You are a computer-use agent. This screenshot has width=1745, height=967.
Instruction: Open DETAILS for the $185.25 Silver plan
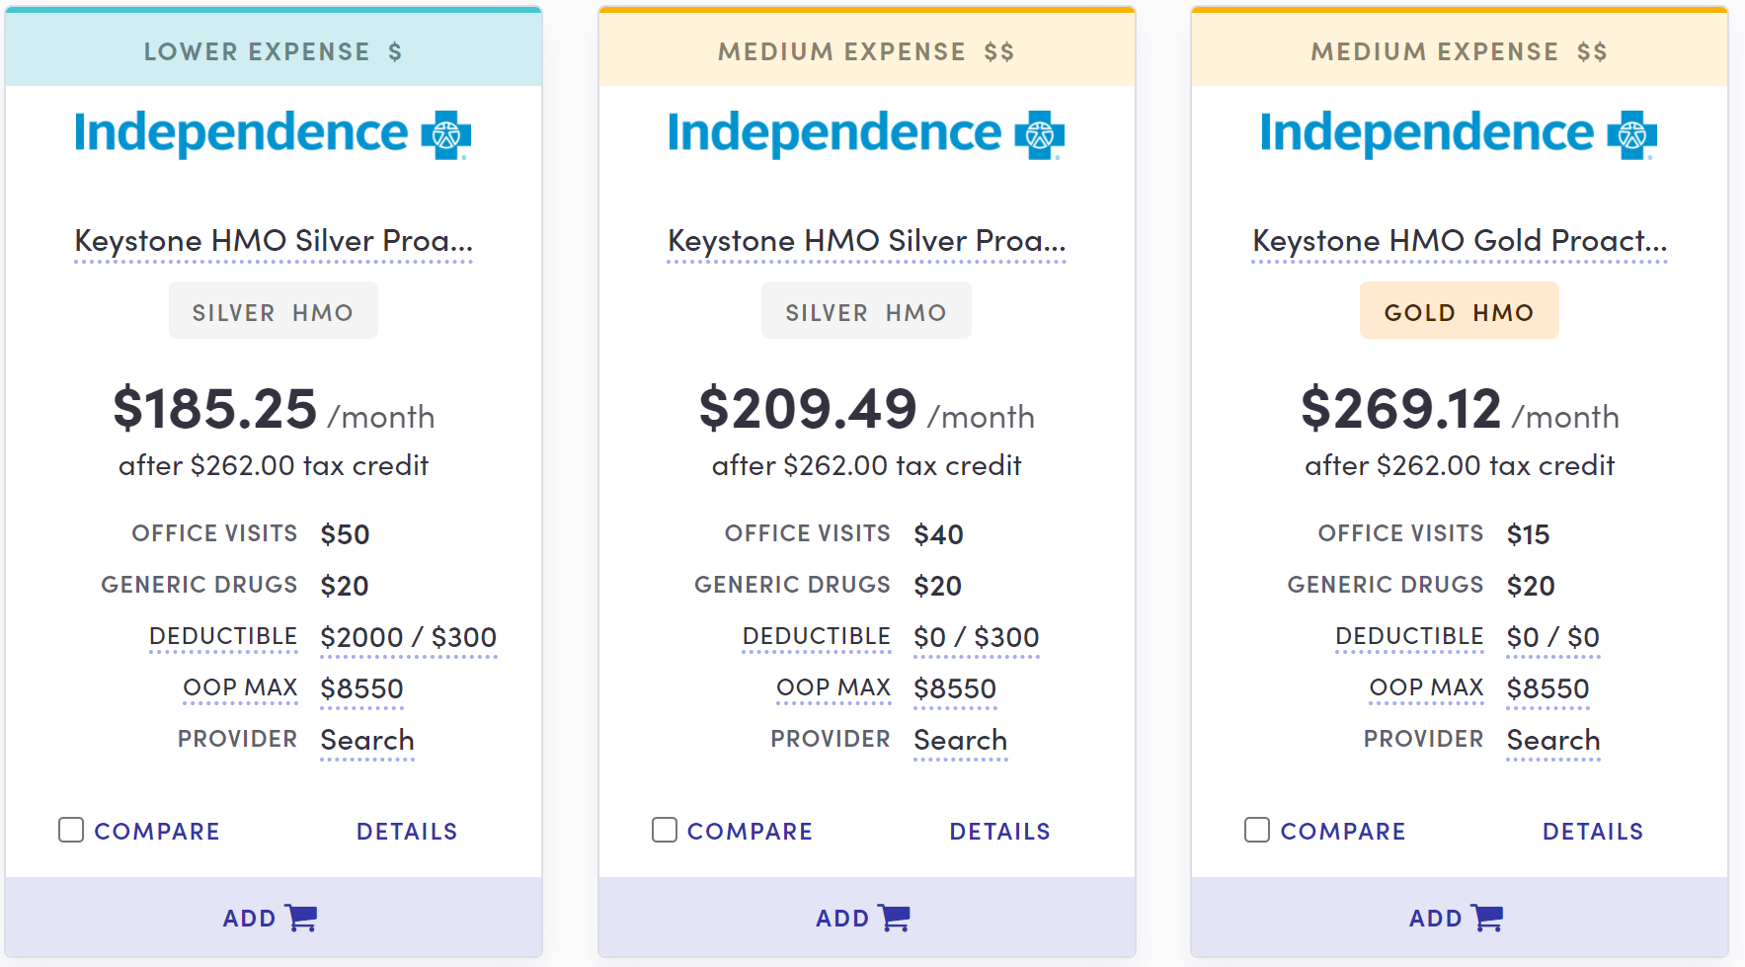406,831
